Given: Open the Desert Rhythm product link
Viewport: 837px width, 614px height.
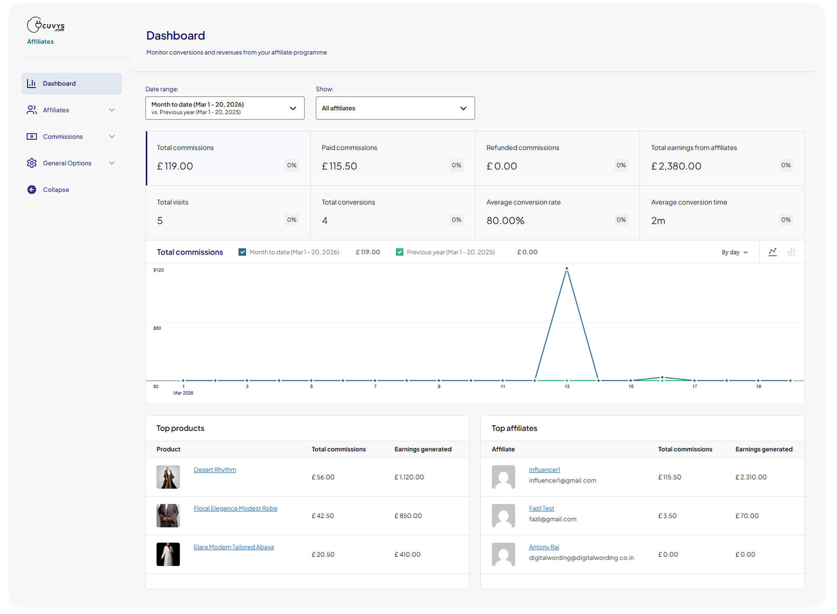Looking at the screenshot, I should click(x=215, y=470).
